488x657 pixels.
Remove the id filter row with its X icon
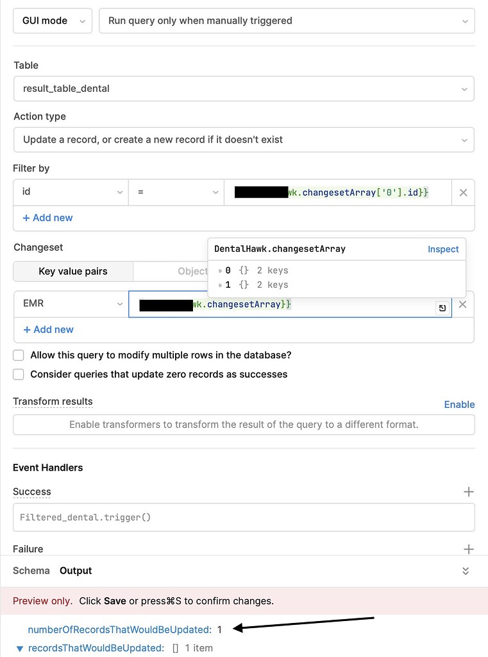(463, 192)
